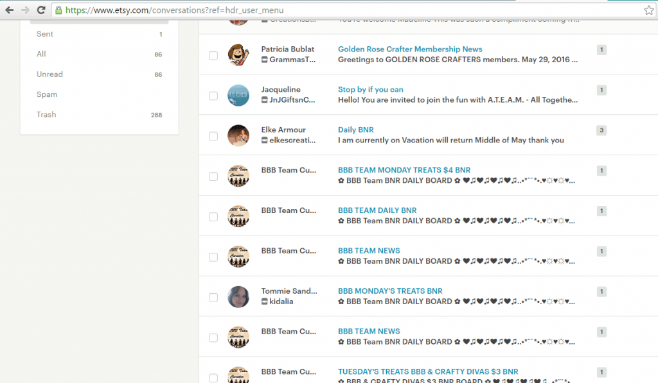Check the Golden Rose Crafter Membership News conversation
This screenshot has width=658, height=383.
coord(213,56)
